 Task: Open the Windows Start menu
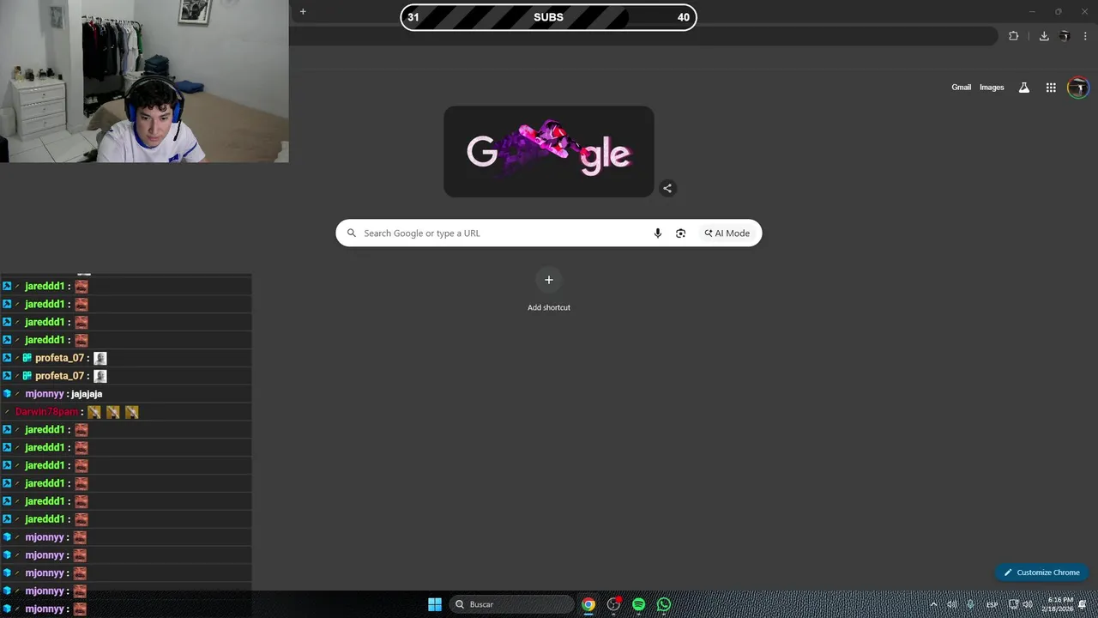pyautogui.click(x=435, y=604)
